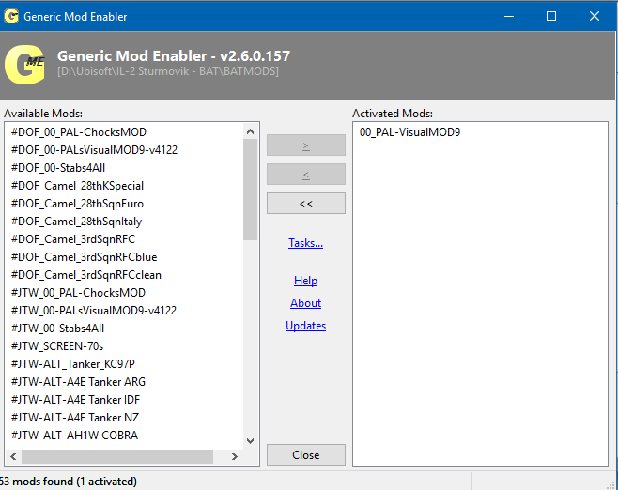Select #DOF_Camel_28thKSpecial mod
This screenshot has width=618, height=490.
[77, 186]
